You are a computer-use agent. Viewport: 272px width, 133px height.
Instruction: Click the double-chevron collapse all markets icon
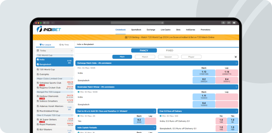236,57
